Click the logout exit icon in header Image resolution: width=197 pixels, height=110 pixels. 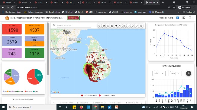(190, 18)
